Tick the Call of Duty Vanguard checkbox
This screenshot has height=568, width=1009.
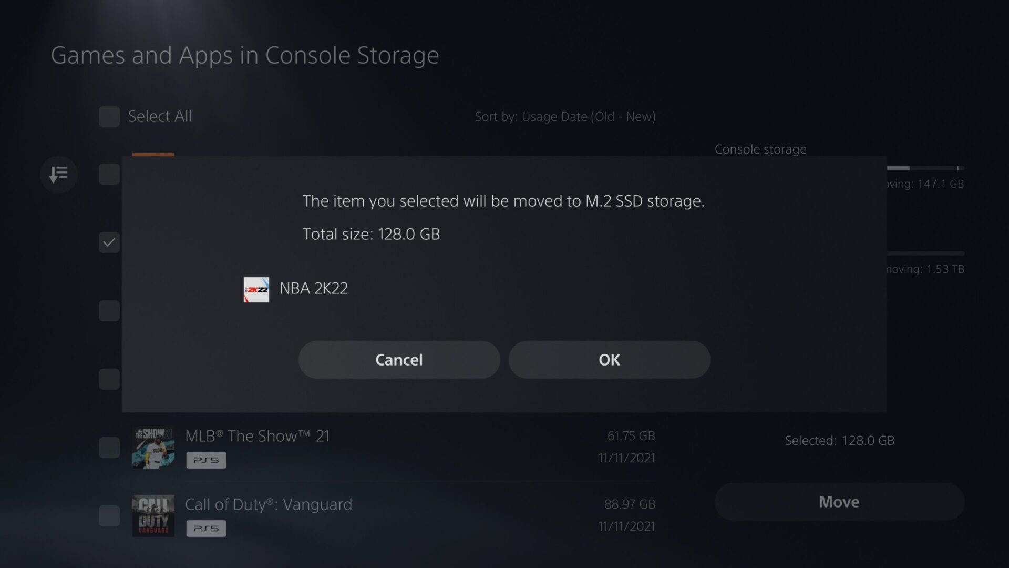109,516
